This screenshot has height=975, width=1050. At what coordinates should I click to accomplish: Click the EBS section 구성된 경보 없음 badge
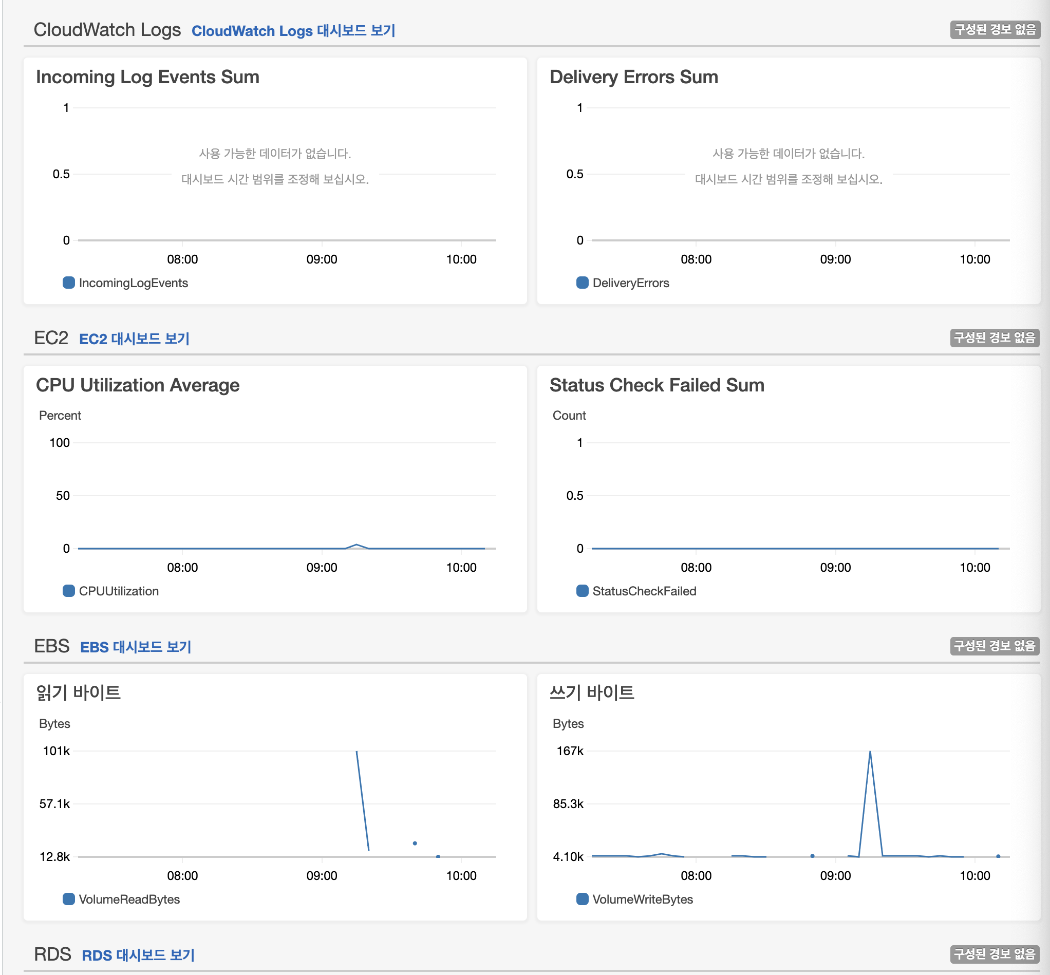995,646
